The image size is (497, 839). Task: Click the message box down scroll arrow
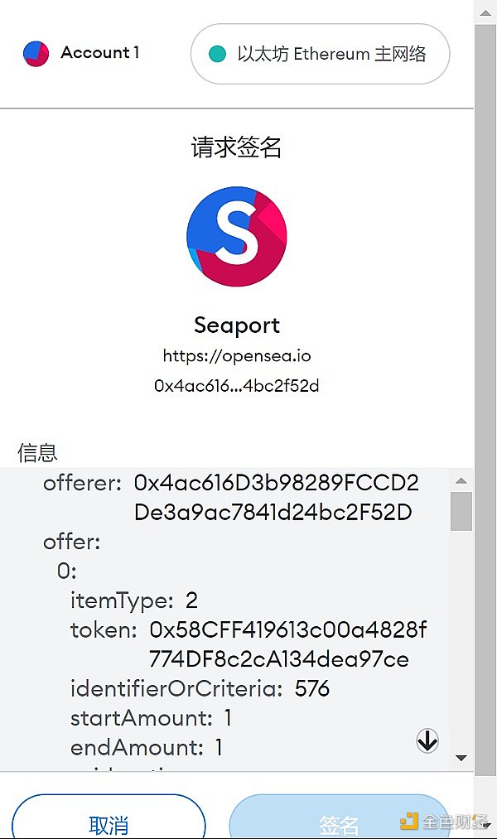click(x=461, y=758)
